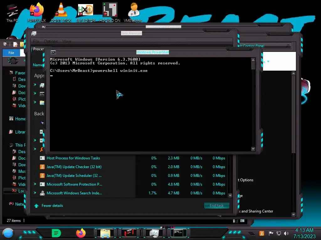Click the Microsoft Software Protection process icon

42,184
